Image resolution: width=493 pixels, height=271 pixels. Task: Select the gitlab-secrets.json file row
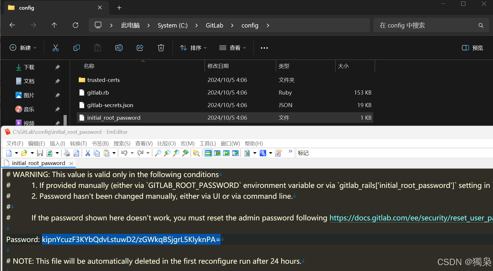click(x=225, y=105)
